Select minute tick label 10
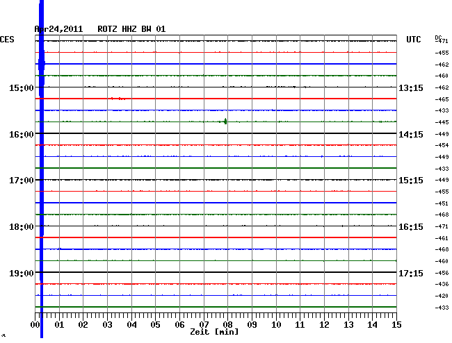452x343 pixels. coord(276,325)
